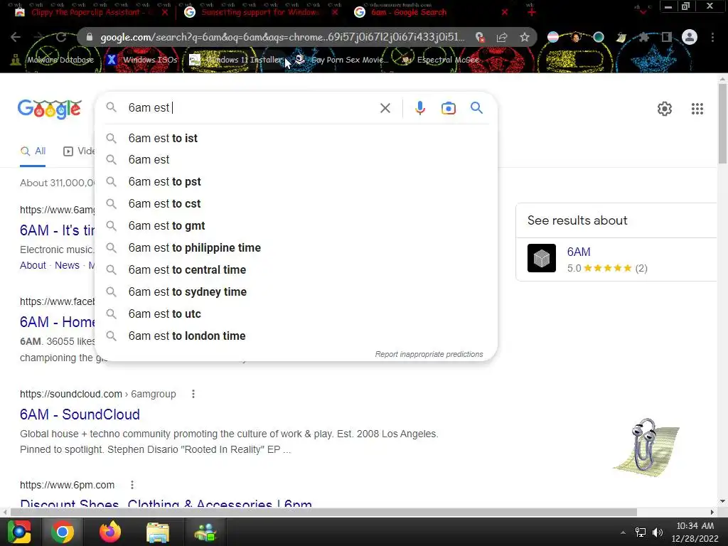
Task: Click into the Google search text field
Action: [251, 108]
